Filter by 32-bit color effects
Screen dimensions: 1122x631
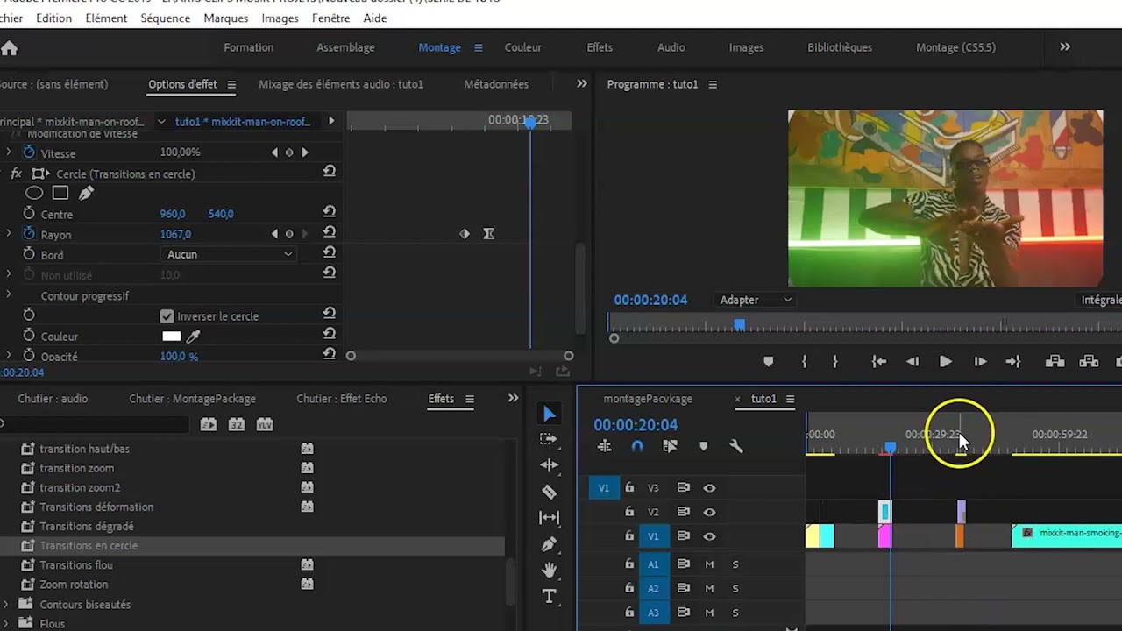236,424
